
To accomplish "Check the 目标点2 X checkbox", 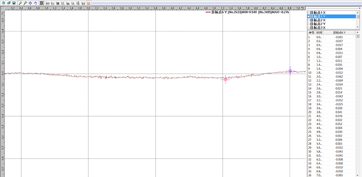I will coord(309,20).
